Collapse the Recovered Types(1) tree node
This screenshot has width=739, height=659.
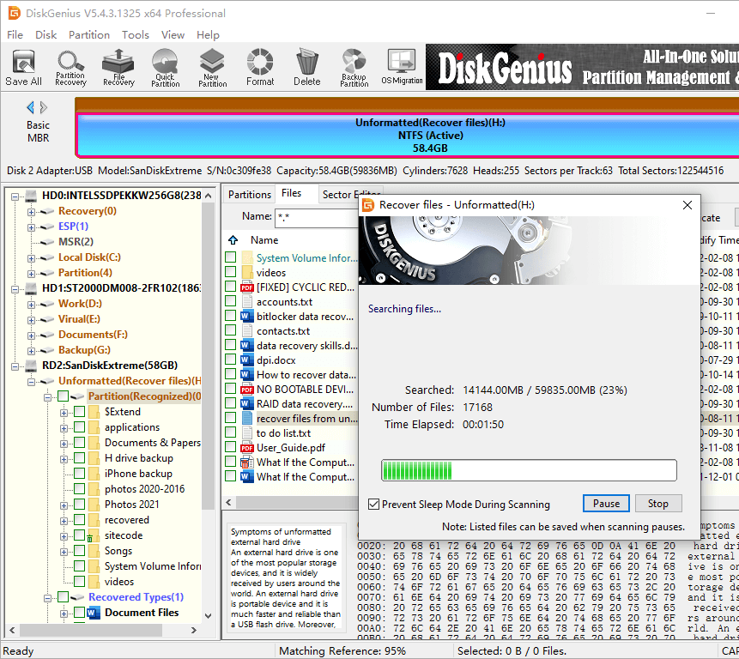pos(49,597)
